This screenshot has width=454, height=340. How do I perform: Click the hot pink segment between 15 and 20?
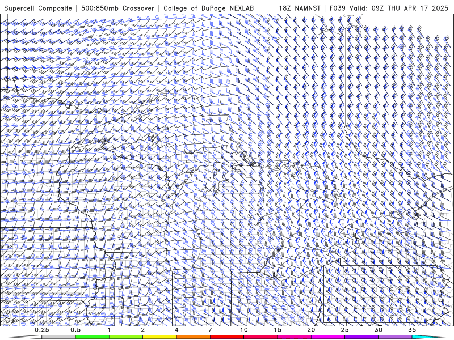(294, 337)
